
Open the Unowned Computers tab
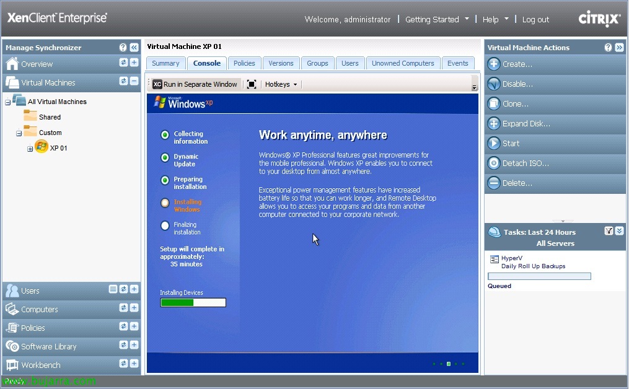tap(403, 63)
